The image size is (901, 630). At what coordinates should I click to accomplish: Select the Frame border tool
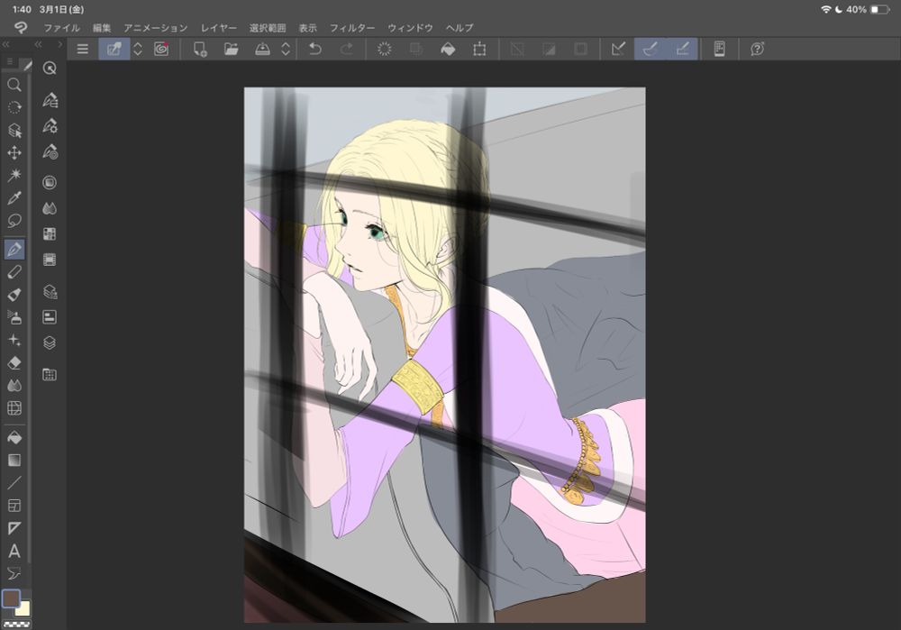(14, 506)
